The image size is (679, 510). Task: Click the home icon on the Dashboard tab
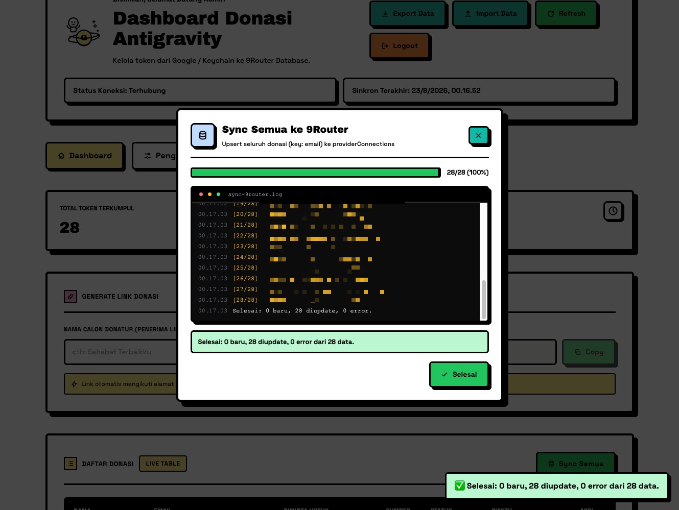[x=61, y=156]
